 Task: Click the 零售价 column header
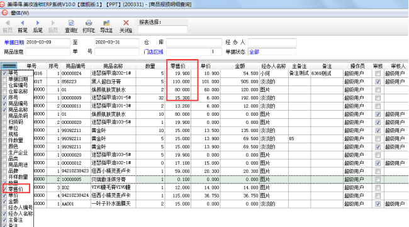[178, 66]
